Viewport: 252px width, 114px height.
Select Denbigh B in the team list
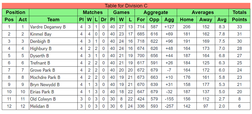click(40, 41)
